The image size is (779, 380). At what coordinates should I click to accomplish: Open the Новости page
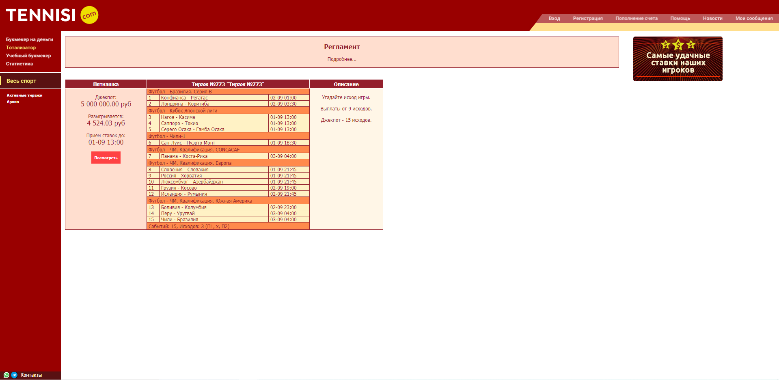pyautogui.click(x=712, y=18)
